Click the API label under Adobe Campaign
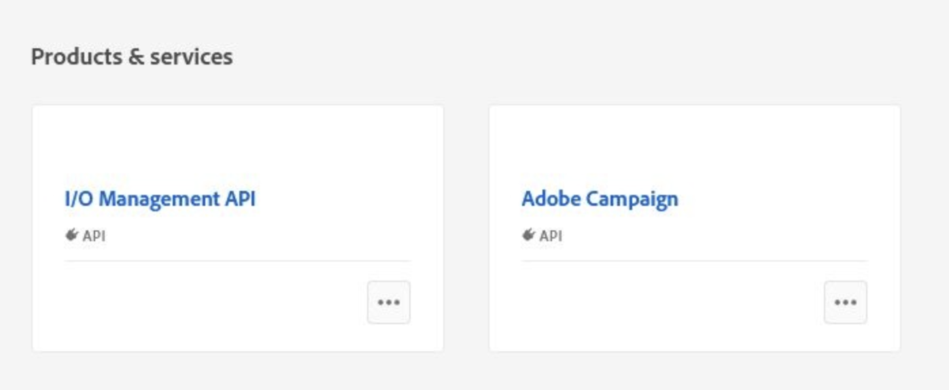The width and height of the screenshot is (949, 390). pyautogui.click(x=551, y=236)
